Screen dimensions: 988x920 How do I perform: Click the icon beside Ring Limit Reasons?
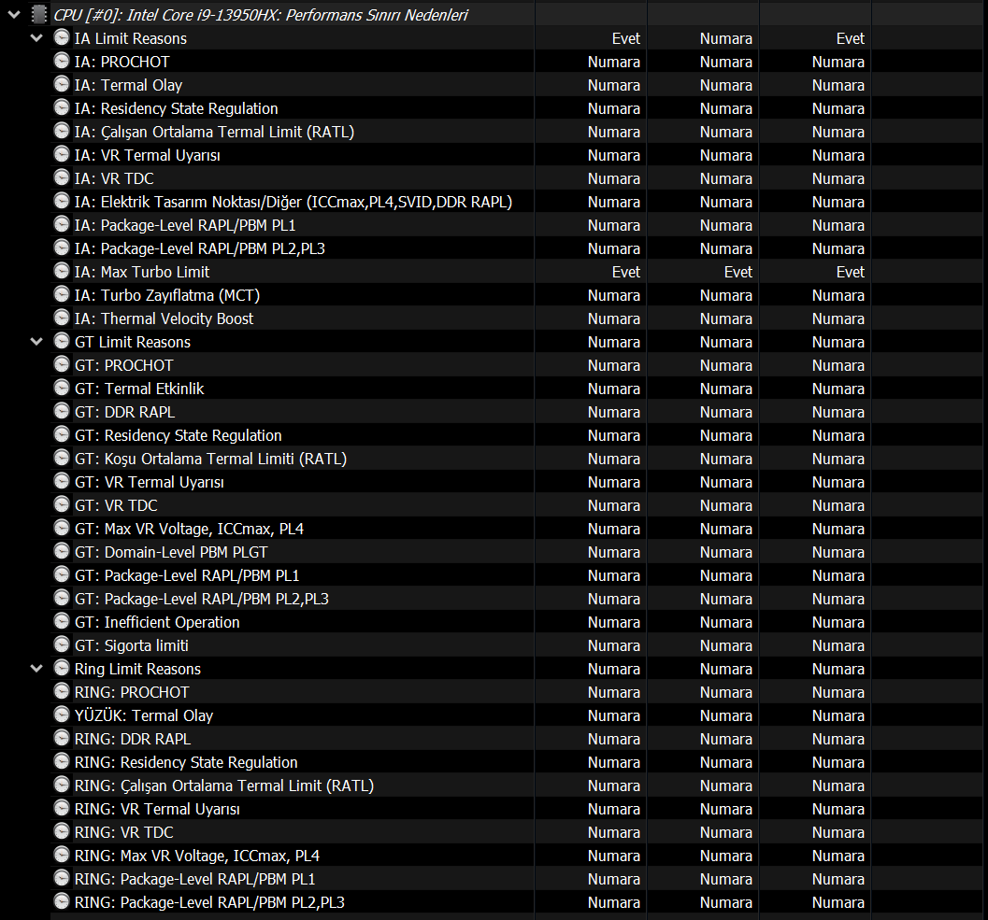click(61, 668)
